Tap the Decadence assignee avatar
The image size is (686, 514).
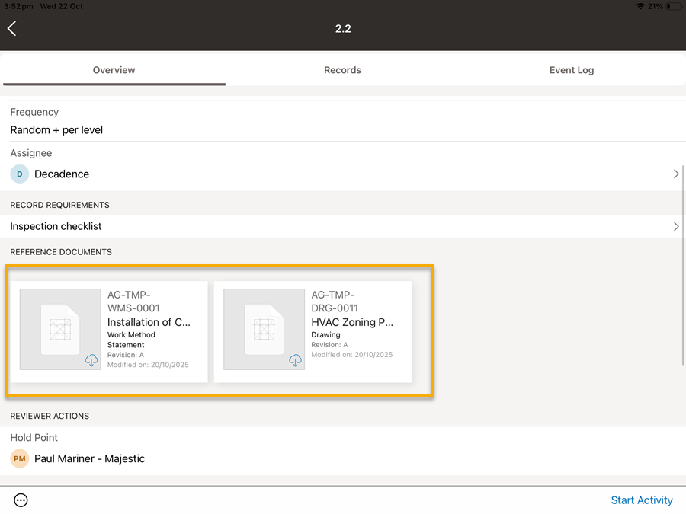pyautogui.click(x=19, y=174)
